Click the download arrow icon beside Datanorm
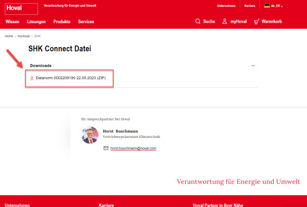This screenshot has height=207, width=307. pos(32,78)
